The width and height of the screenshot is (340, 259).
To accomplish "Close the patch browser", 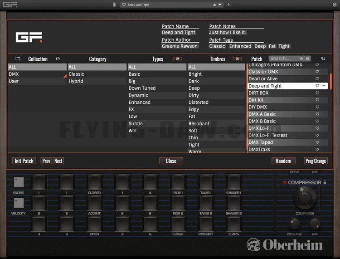I will [171, 161].
